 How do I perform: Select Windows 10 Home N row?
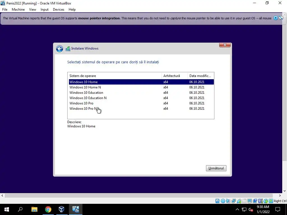pyautogui.click(x=141, y=87)
